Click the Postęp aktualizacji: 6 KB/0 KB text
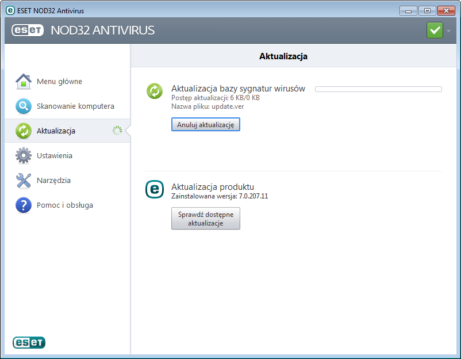Image resolution: width=461 pixels, height=359 pixels. pyautogui.click(x=216, y=98)
